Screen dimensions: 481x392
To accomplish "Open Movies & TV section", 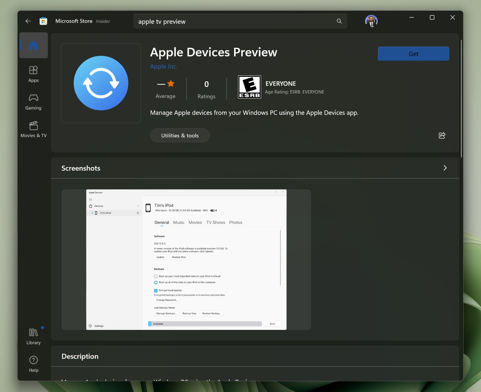I will (x=34, y=129).
